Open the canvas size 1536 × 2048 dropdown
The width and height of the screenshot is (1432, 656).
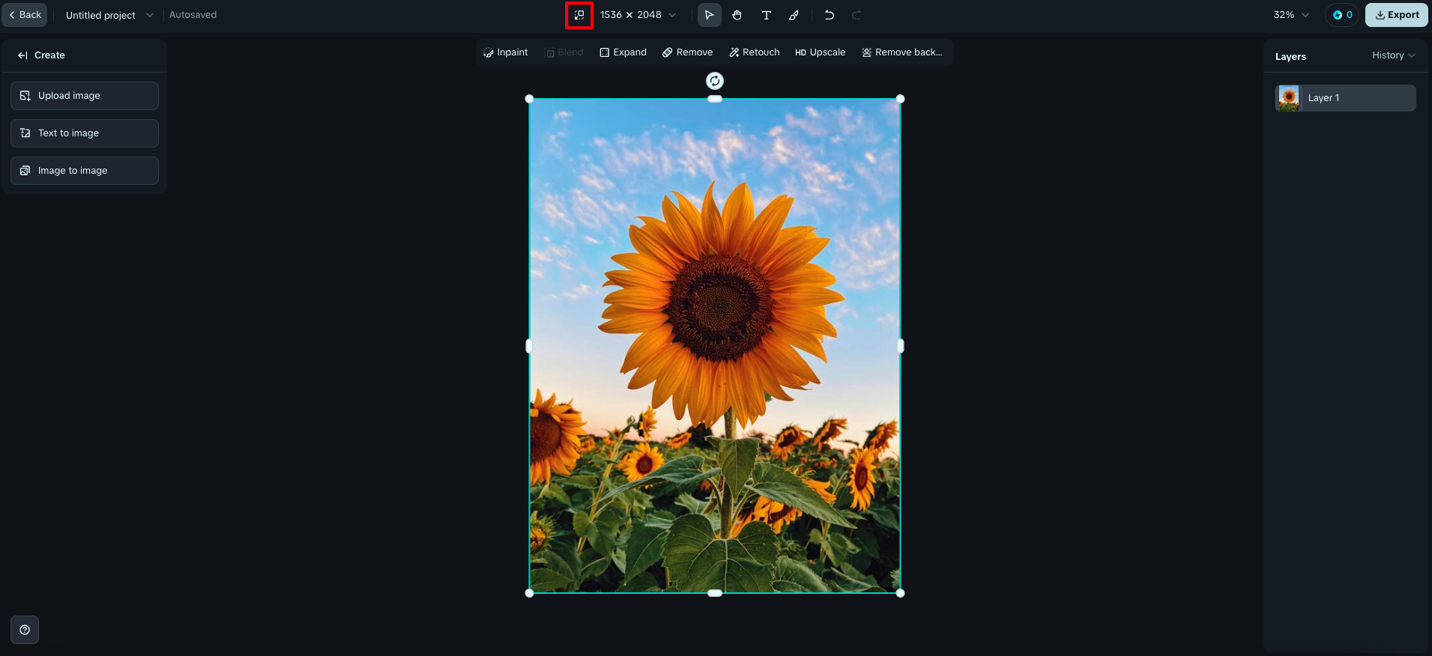(638, 15)
